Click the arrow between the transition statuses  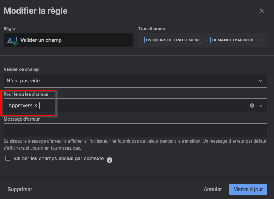(x=206, y=40)
